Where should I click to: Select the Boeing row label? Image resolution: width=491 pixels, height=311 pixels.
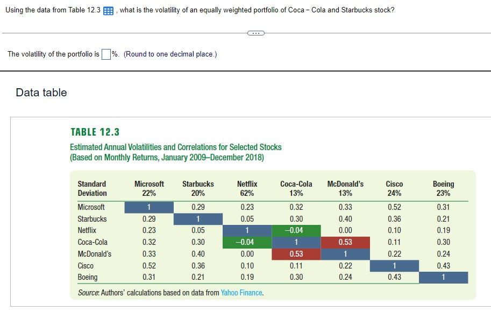[x=89, y=278]
